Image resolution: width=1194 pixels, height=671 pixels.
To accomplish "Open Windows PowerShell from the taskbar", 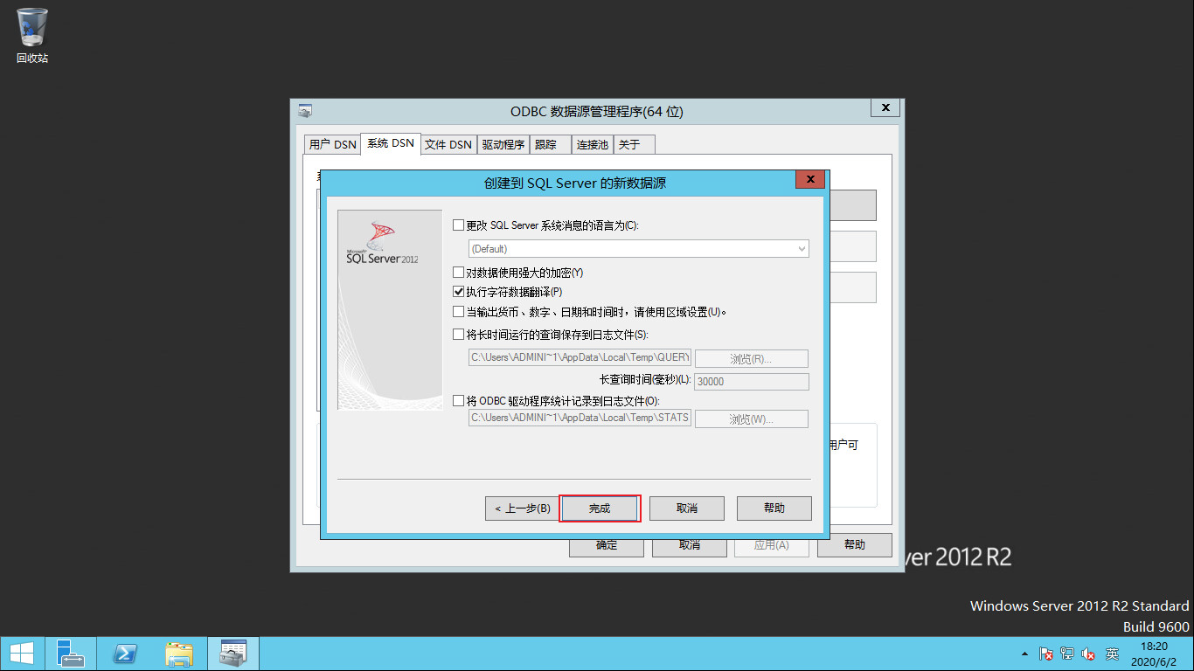I will pyautogui.click(x=125, y=653).
